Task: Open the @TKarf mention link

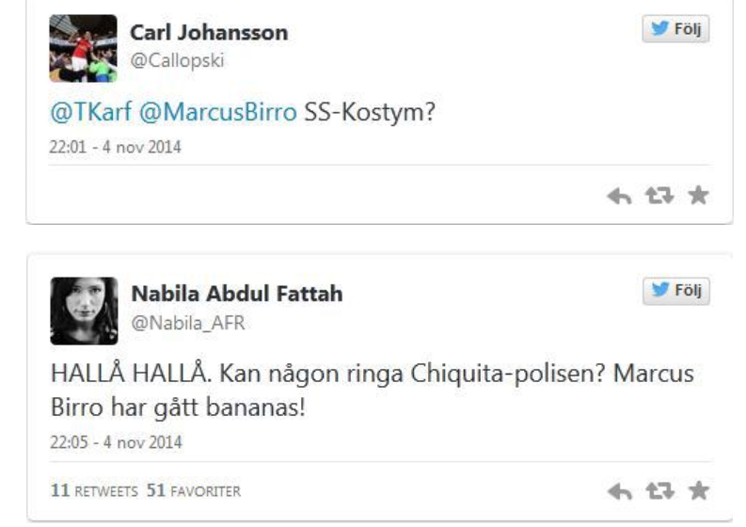Action: click(90, 115)
